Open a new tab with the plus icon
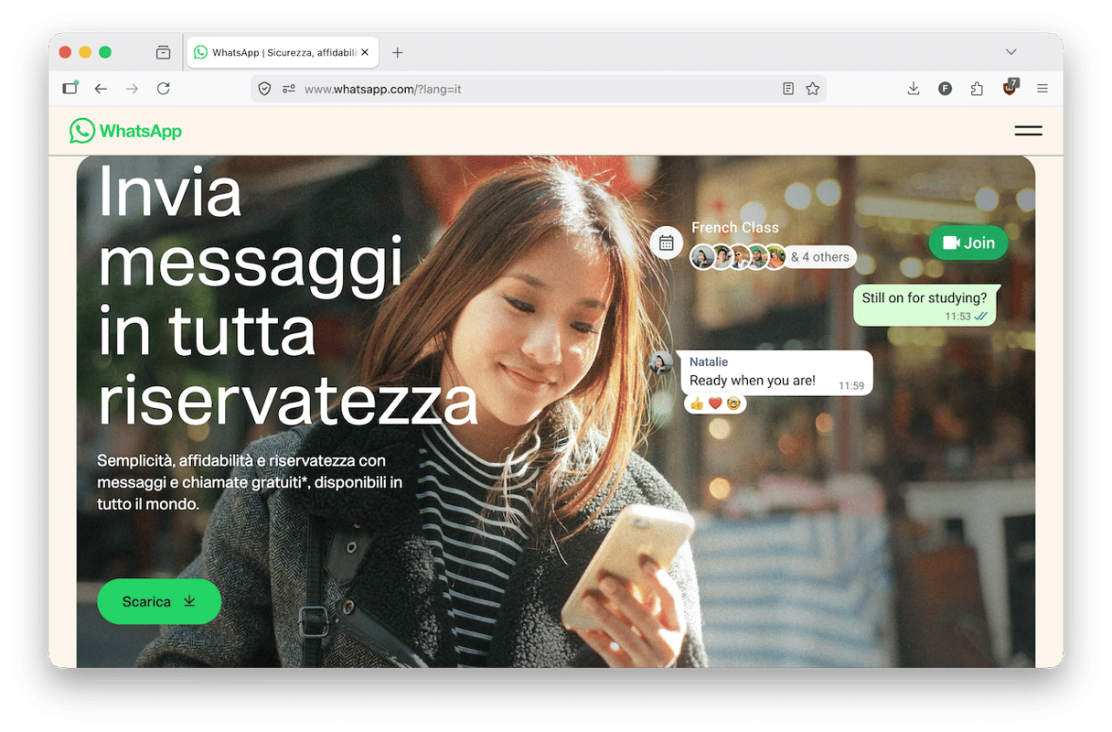This screenshot has width=1112, height=732. click(x=397, y=53)
